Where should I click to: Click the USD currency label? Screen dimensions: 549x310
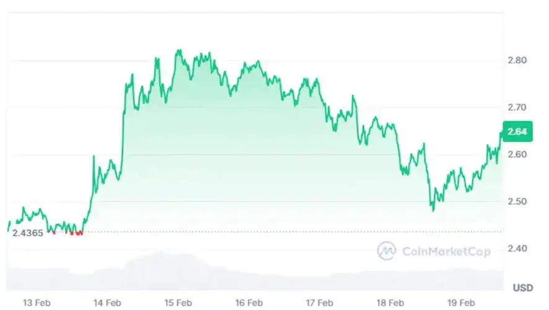[x=523, y=288]
